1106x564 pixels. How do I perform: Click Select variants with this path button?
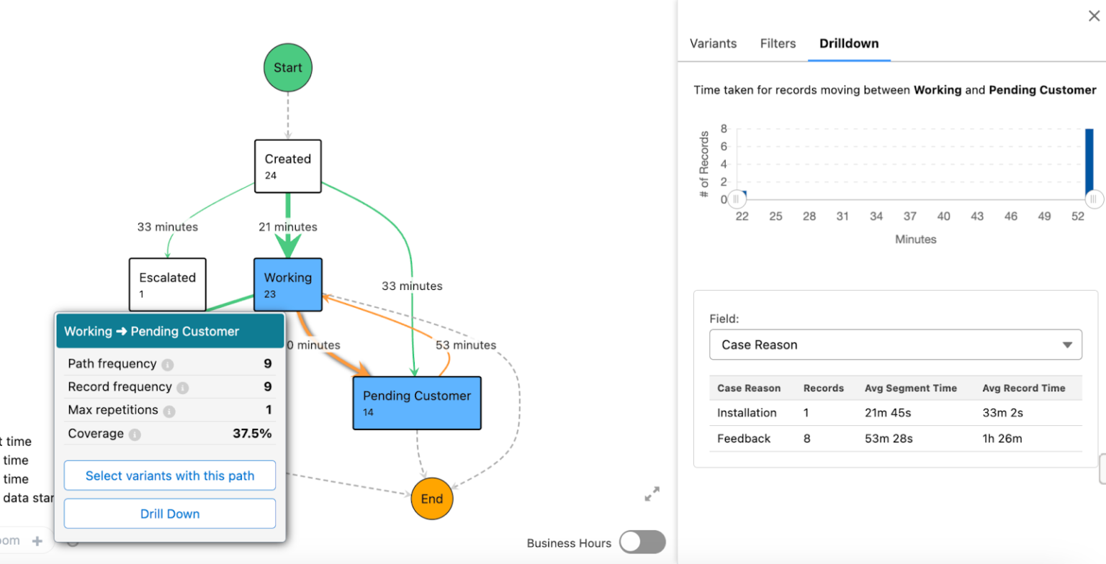(x=170, y=476)
